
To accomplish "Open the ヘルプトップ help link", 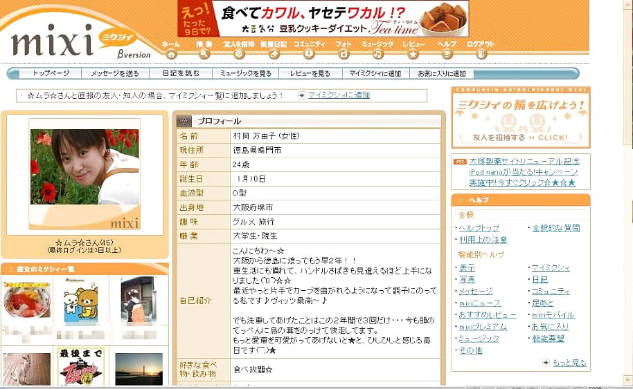I will [x=479, y=228].
